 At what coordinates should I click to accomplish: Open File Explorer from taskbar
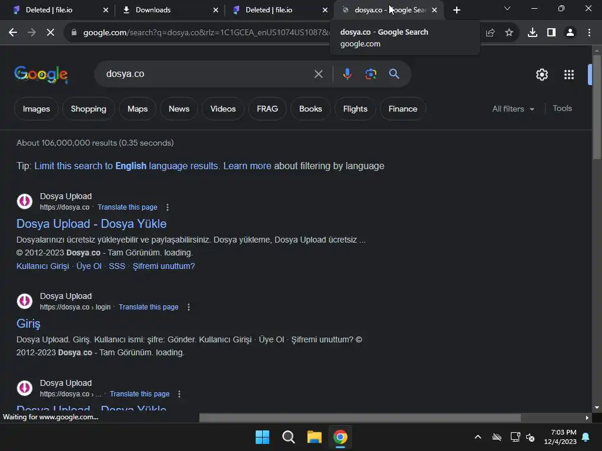point(314,437)
